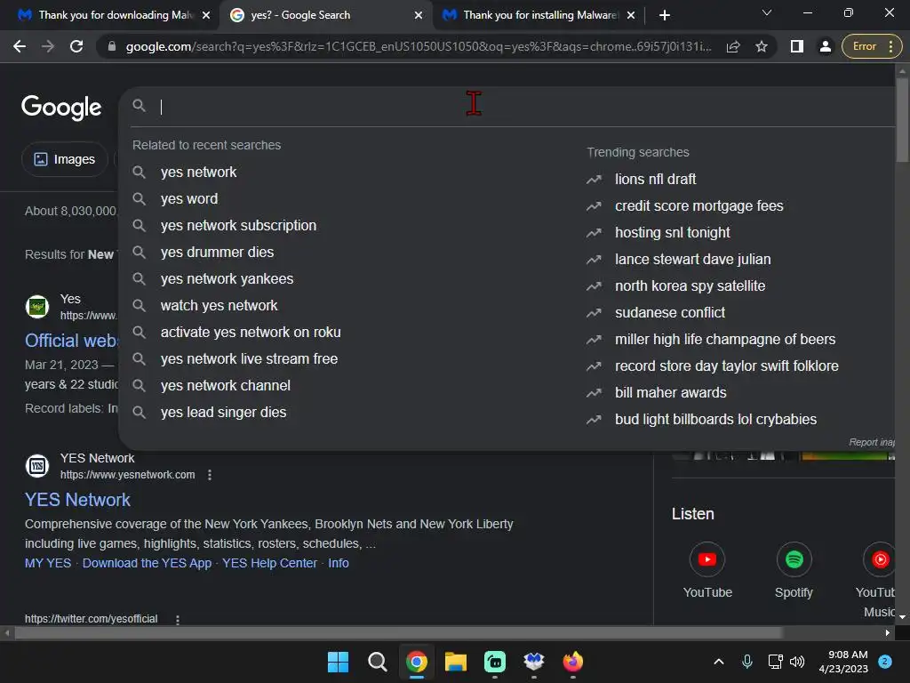
Task: Select suggestion 'yes word'
Action: pyautogui.click(x=189, y=198)
